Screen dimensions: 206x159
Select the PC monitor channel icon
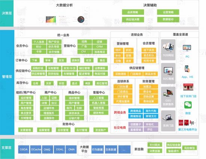pos(187,48)
